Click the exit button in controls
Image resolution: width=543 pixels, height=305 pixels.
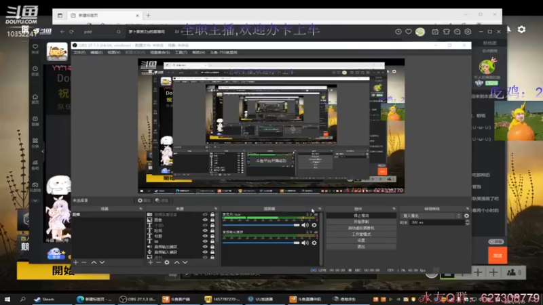click(x=361, y=247)
